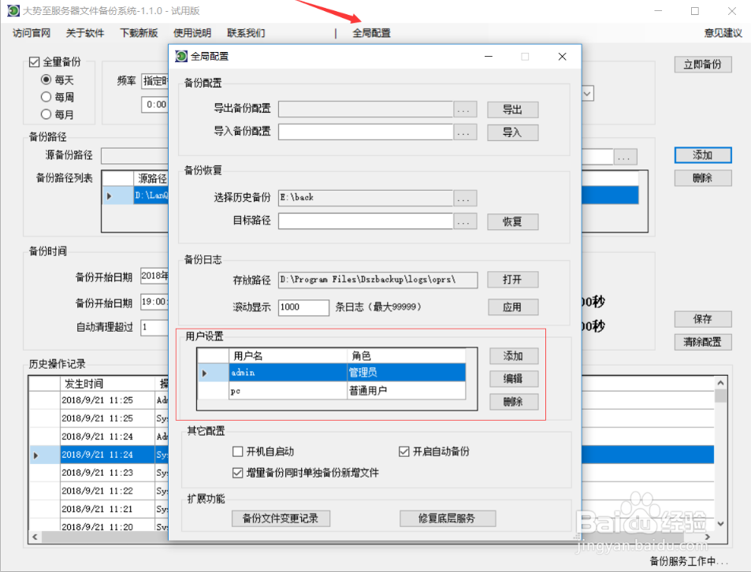This screenshot has height=572, width=751.
Task: Open the 使用说明 menu item
Action: [192, 33]
